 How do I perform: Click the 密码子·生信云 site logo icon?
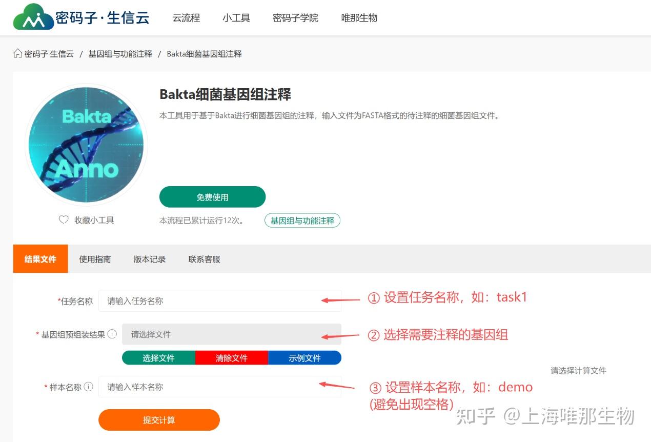tap(33, 16)
